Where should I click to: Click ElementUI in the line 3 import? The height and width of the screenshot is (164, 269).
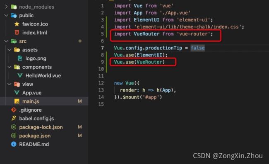coord(147,20)
